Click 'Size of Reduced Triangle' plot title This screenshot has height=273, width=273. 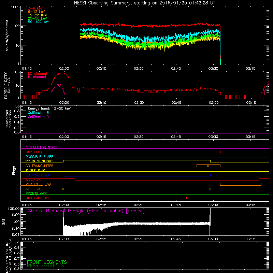[86, 211]
